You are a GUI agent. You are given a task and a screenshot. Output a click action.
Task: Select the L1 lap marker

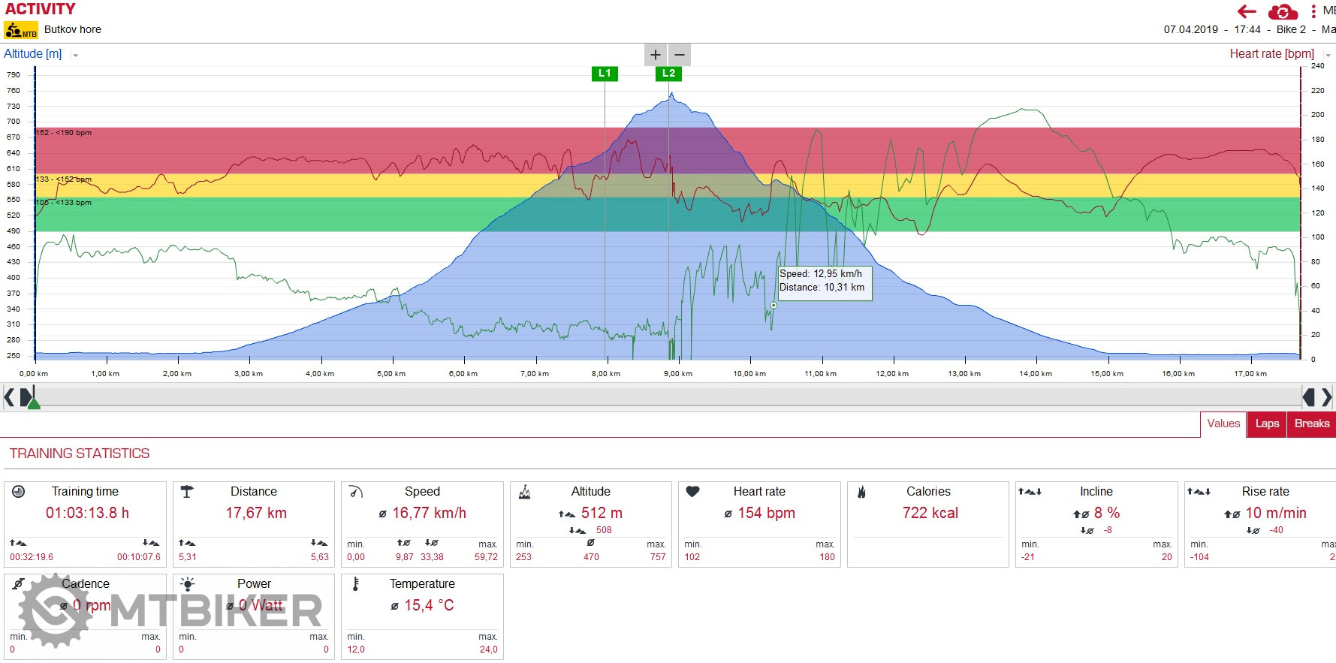[605, 74]
